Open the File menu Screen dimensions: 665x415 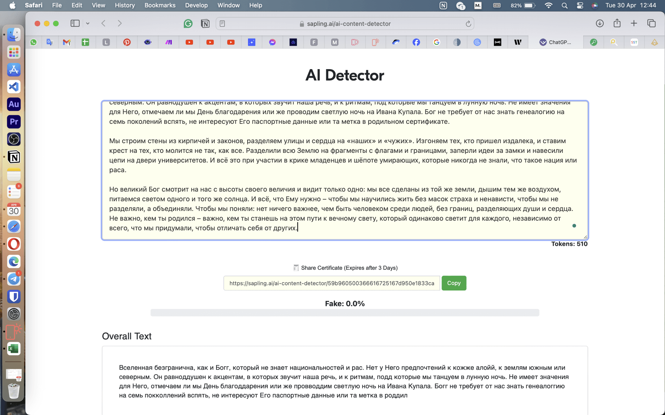click(x=57, y=5)
